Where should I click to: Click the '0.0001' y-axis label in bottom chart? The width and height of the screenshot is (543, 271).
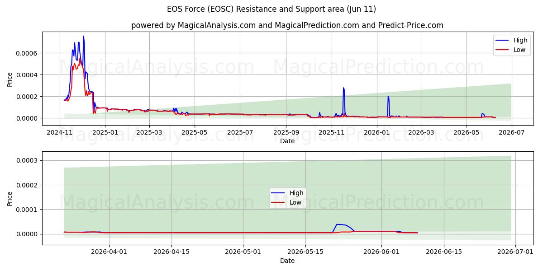click(x=28, y=210)
